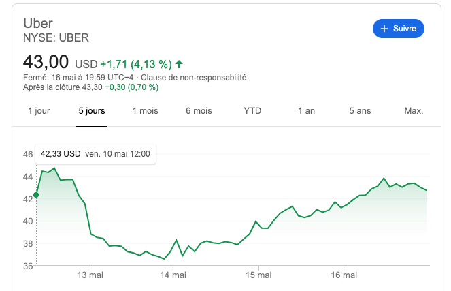Viewport: 451px width, 291px height.
Task: Show the 1 an chart range
Action: [x=306, y=111]
